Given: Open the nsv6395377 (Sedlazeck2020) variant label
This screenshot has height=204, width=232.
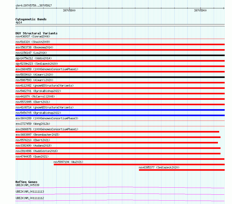Looking at the screenshot, I should coord(159,167).
